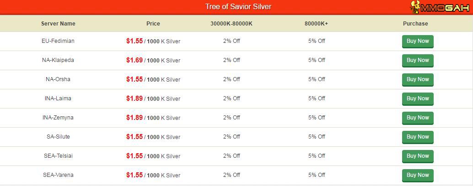Select the Server Name column header
473x186 pixels.
[x=58, y=23]
